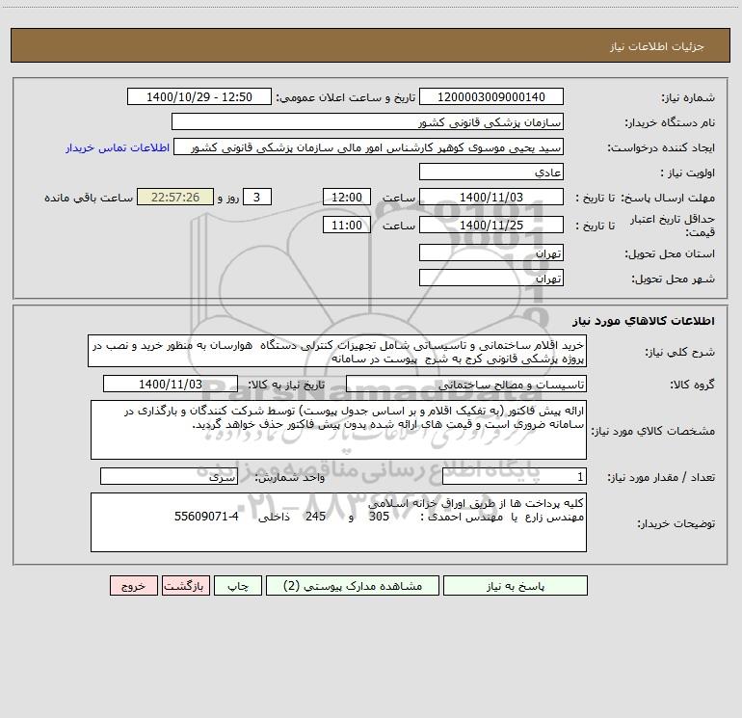Click the buyer organization name field

click(x=367, y=121)
